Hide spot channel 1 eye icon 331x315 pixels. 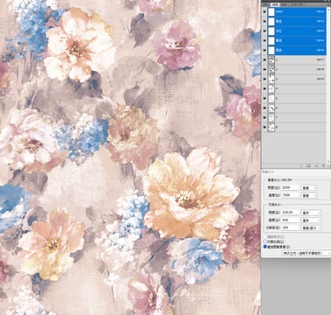click(x=265, y=60)
